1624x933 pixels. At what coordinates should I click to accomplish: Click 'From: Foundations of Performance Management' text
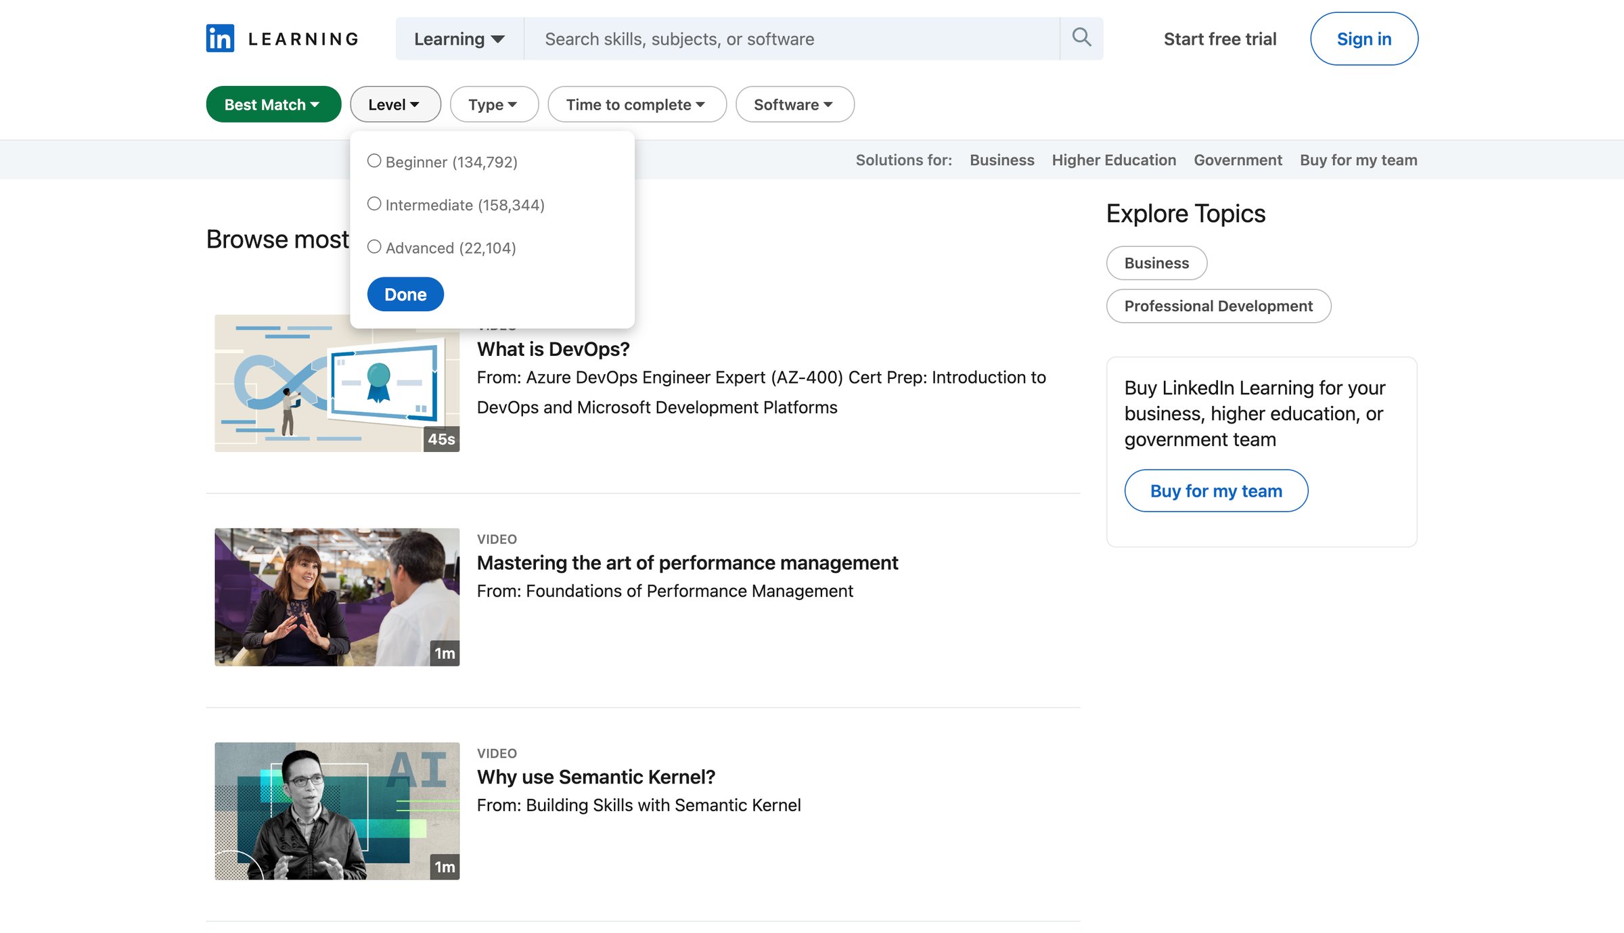point(664,591)
